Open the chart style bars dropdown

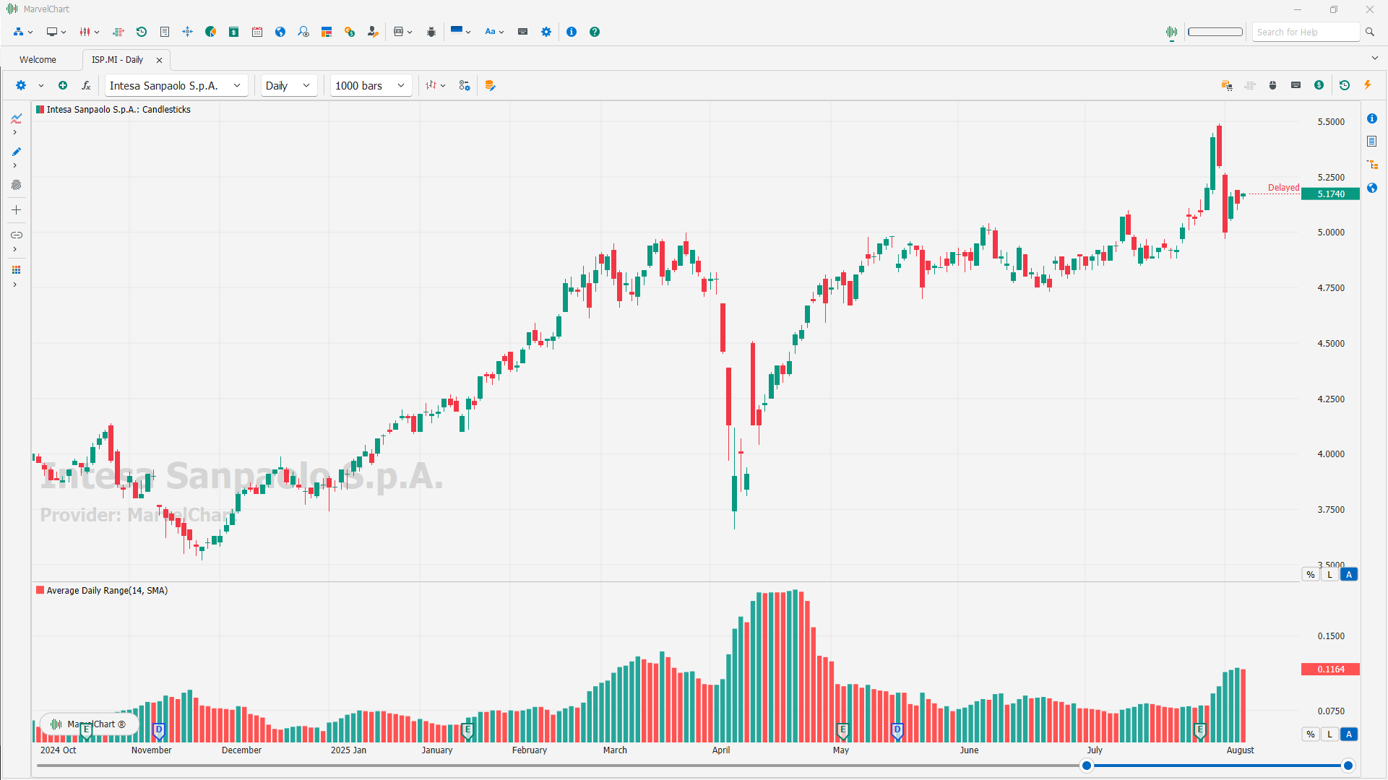pos(435,85)
